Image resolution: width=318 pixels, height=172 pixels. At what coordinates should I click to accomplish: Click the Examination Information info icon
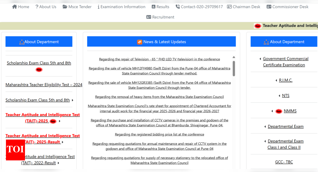[98, 7]
